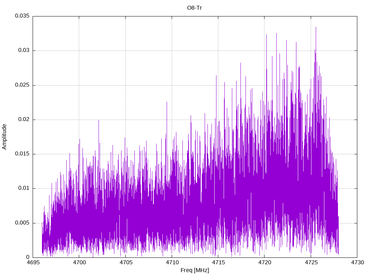
Task: Click the y-axis tick label 0.005
Action: pyautogui.click(x=22, y=223)
